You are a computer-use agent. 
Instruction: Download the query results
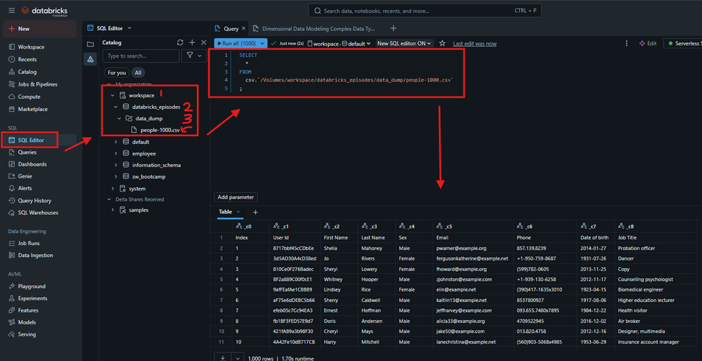click(x=221, y=357)
